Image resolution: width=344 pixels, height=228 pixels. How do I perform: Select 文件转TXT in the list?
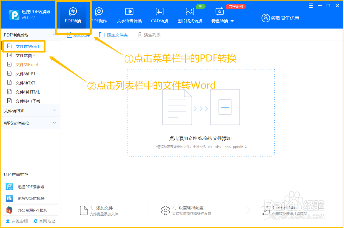coord(25,83)
